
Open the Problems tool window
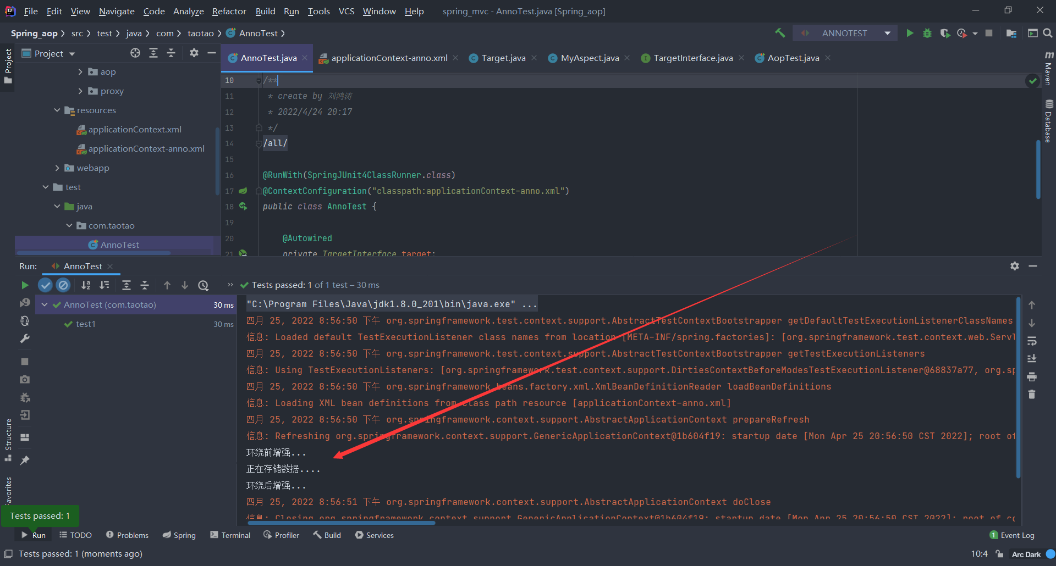[127, 535]
